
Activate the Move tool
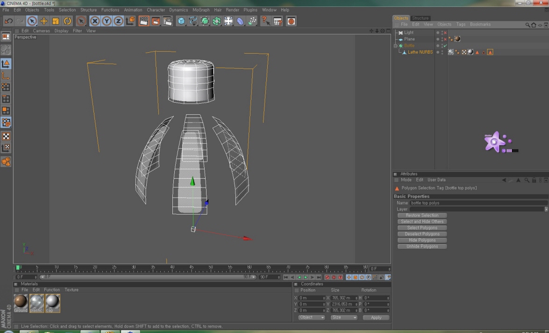point(44,21)
